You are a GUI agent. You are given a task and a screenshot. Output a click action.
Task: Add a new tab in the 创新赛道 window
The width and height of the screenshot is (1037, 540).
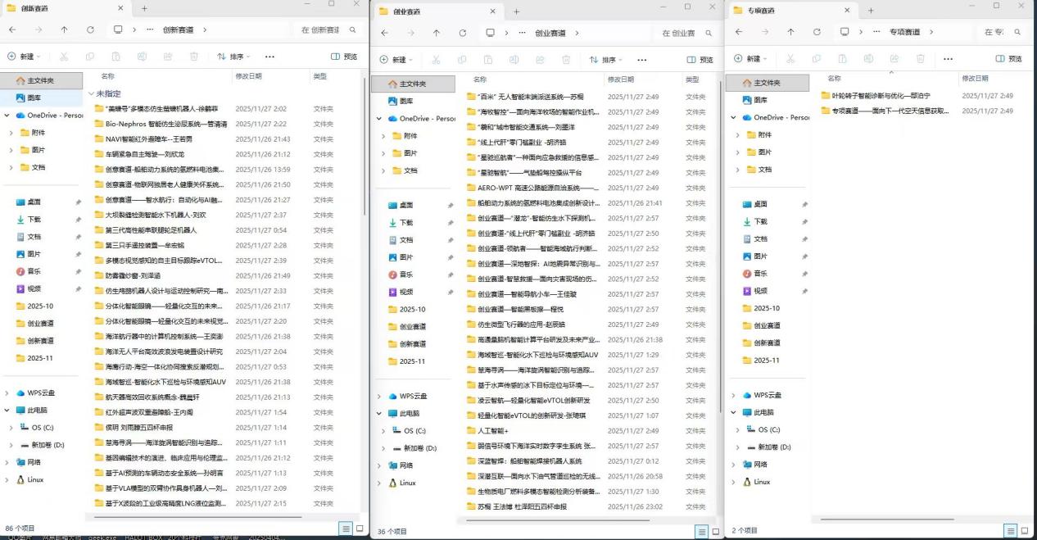(145, 8)
